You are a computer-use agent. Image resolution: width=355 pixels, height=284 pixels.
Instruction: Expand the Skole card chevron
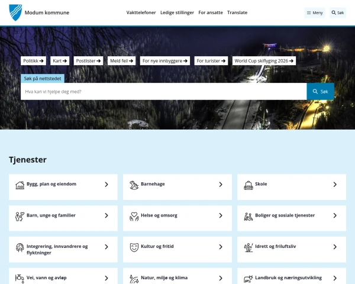pos(335,185)
